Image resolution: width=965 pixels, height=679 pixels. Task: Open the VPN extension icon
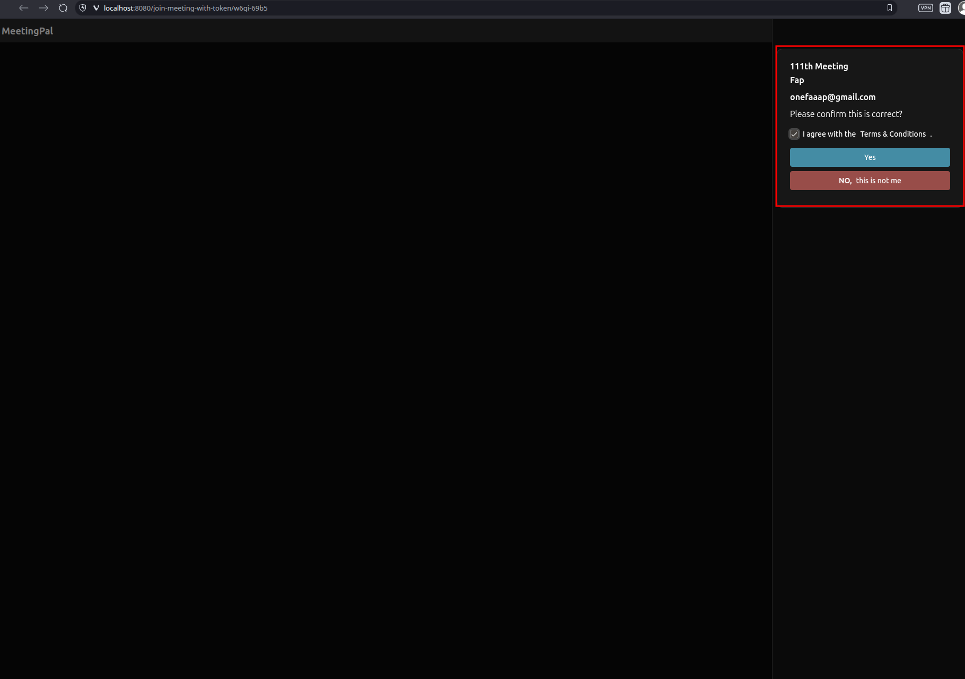[925, 8]
